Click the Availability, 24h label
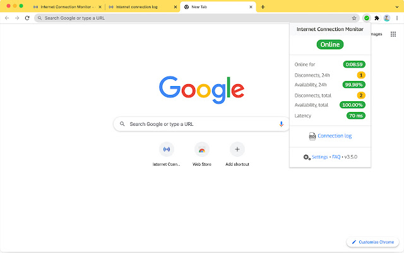 coord(311,85)
